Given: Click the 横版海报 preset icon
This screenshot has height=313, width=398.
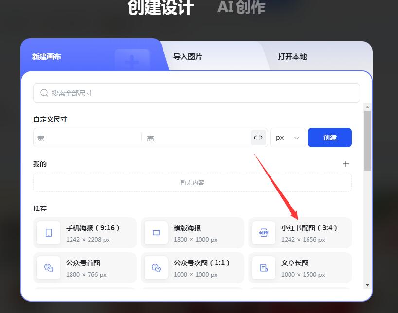Looking at the screenshot, I should tap(156, 233).
